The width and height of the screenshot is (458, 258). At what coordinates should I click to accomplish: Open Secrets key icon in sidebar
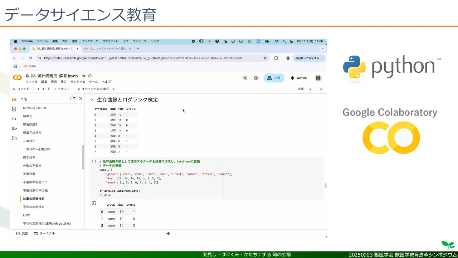pyautogui.click(x=14, y=129)
